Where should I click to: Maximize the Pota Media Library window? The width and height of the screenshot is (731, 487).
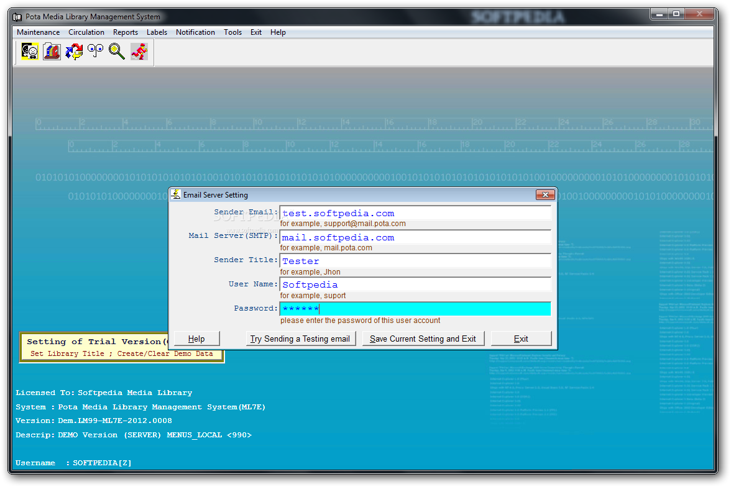click(676, 14)
